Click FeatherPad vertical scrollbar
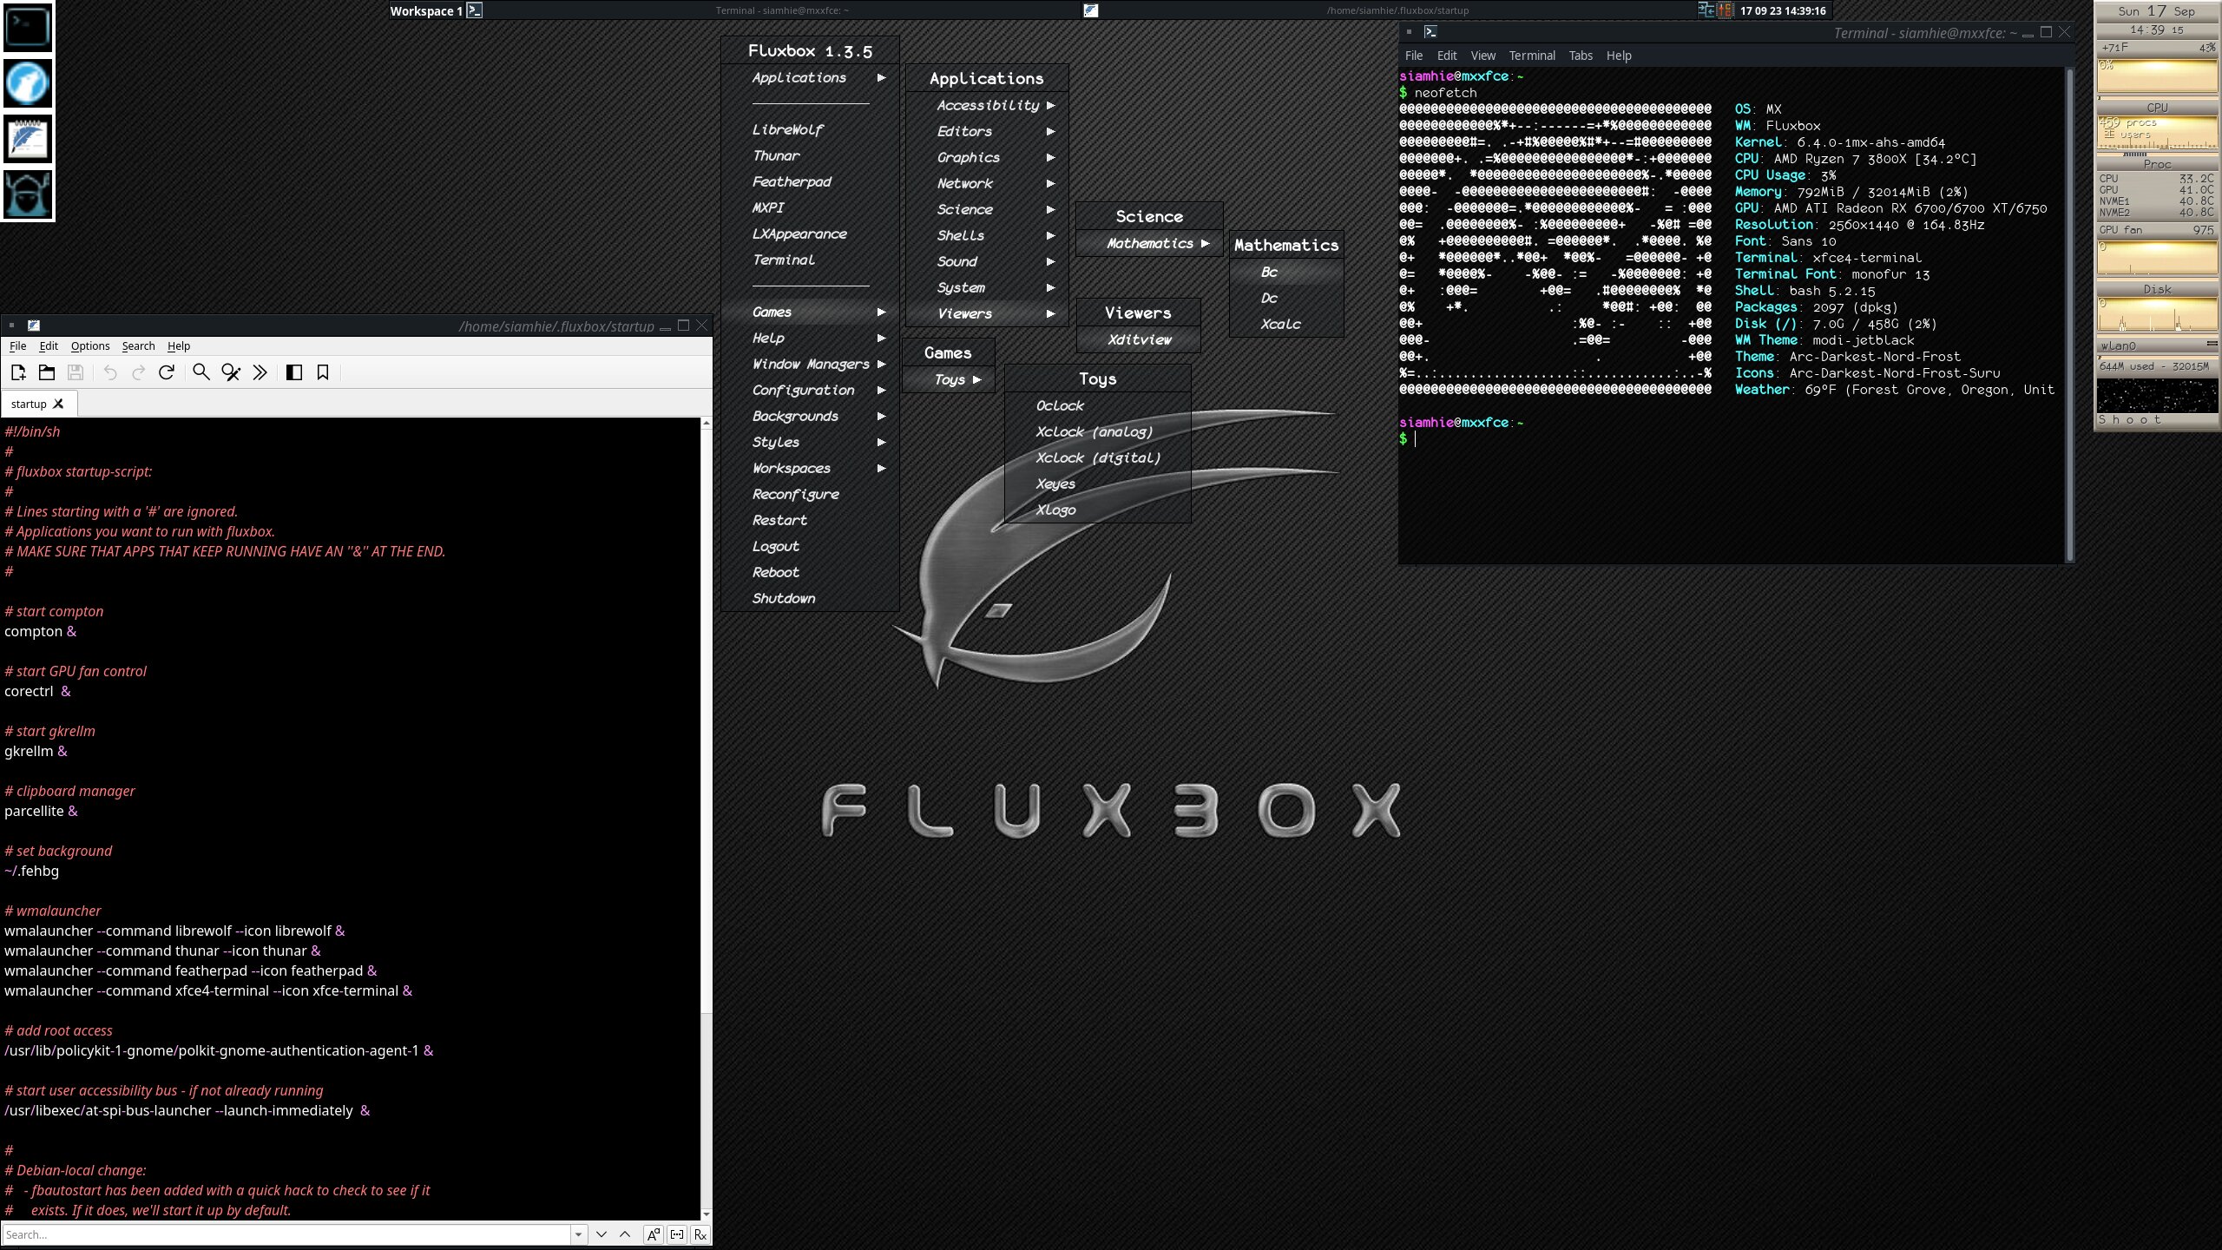The width and height of the screenshot is (2222, 1250). (x=706, y=818)
